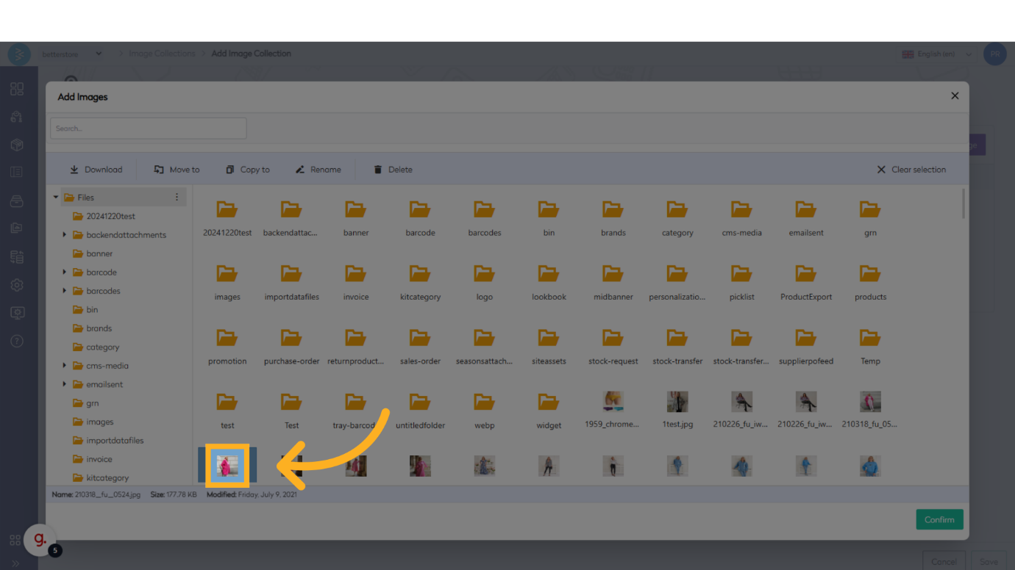
Task: Select the importdatafiles folder in tree
Action: point(114,441)
